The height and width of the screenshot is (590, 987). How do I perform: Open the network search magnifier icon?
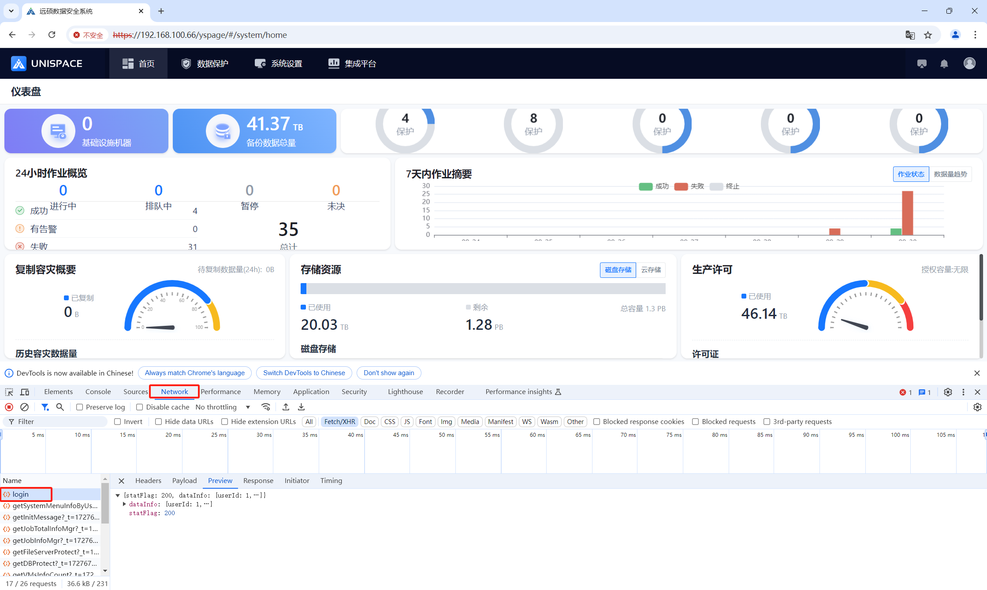(x=60, y=407)
